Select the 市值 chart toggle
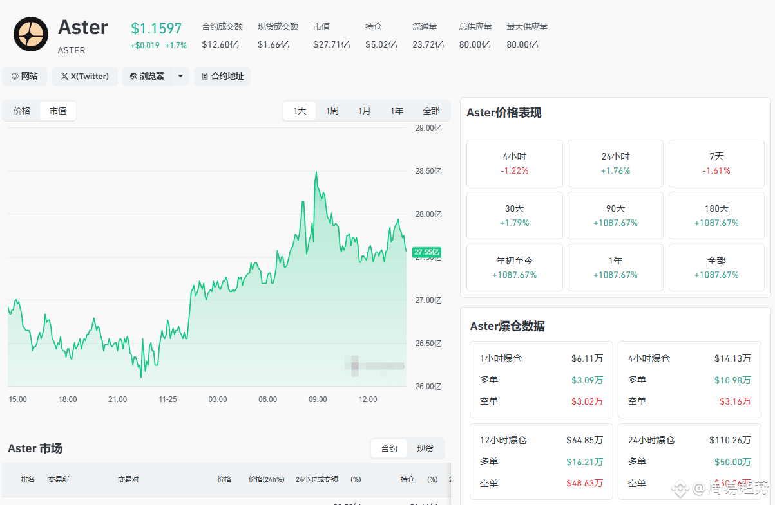This screenshot has width=775, height=505. 58,111
